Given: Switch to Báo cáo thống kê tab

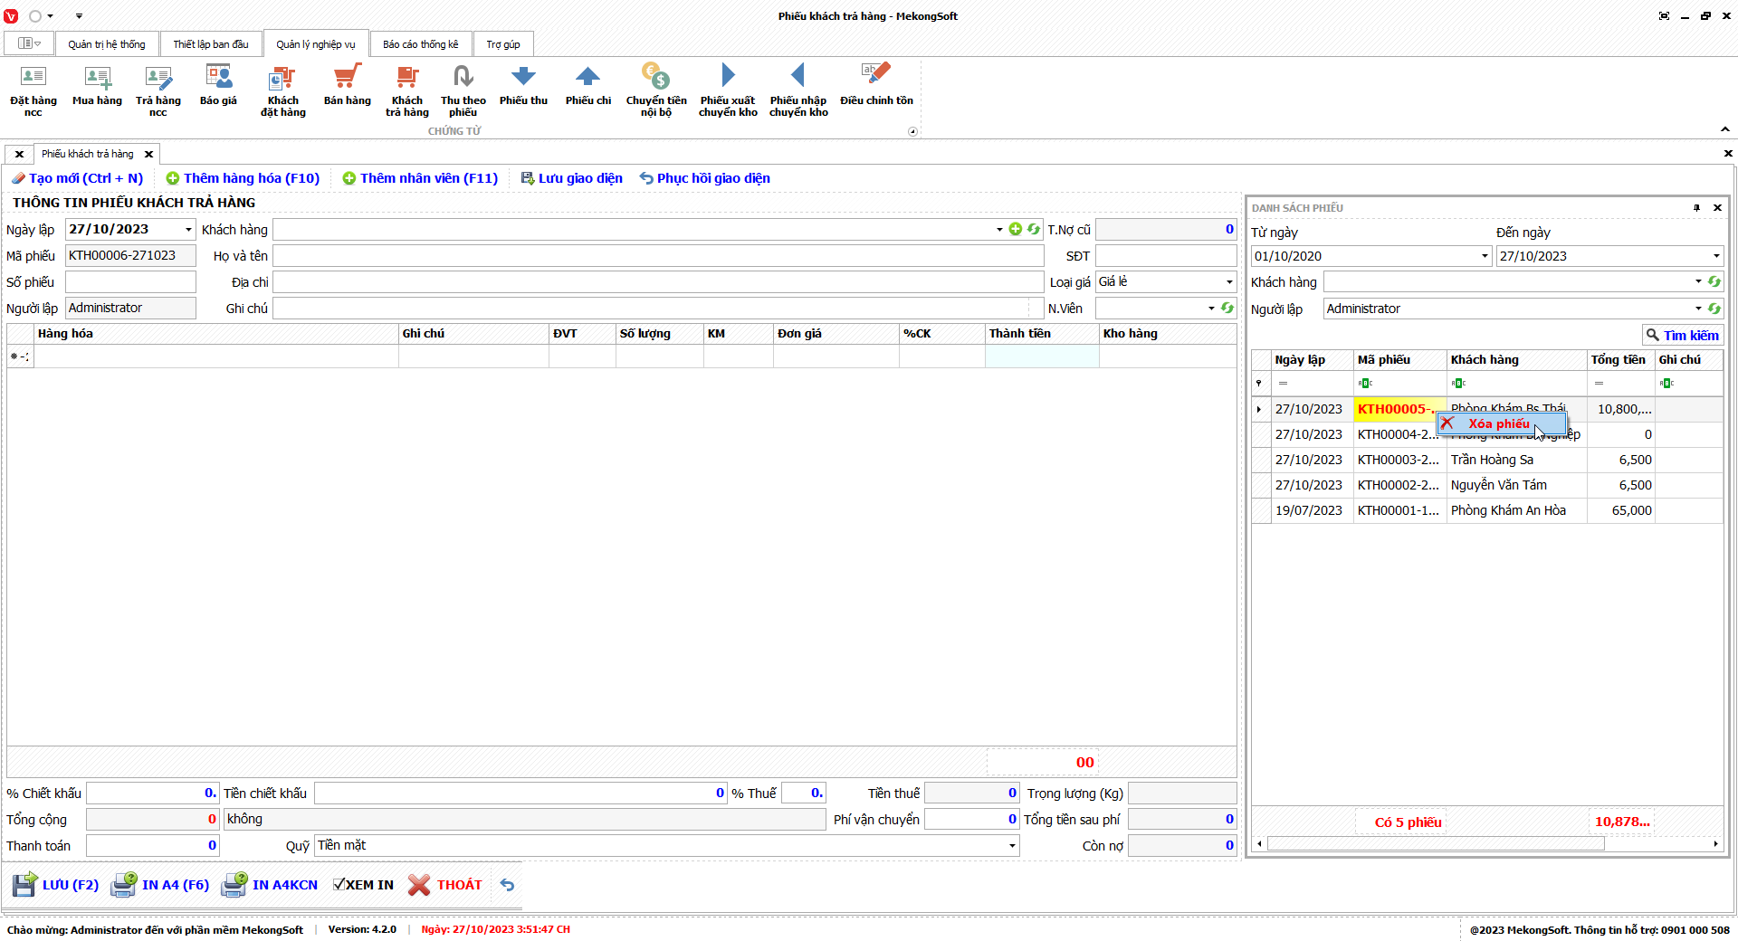Looking at the screenshot, I should click(x=420, y=44).
